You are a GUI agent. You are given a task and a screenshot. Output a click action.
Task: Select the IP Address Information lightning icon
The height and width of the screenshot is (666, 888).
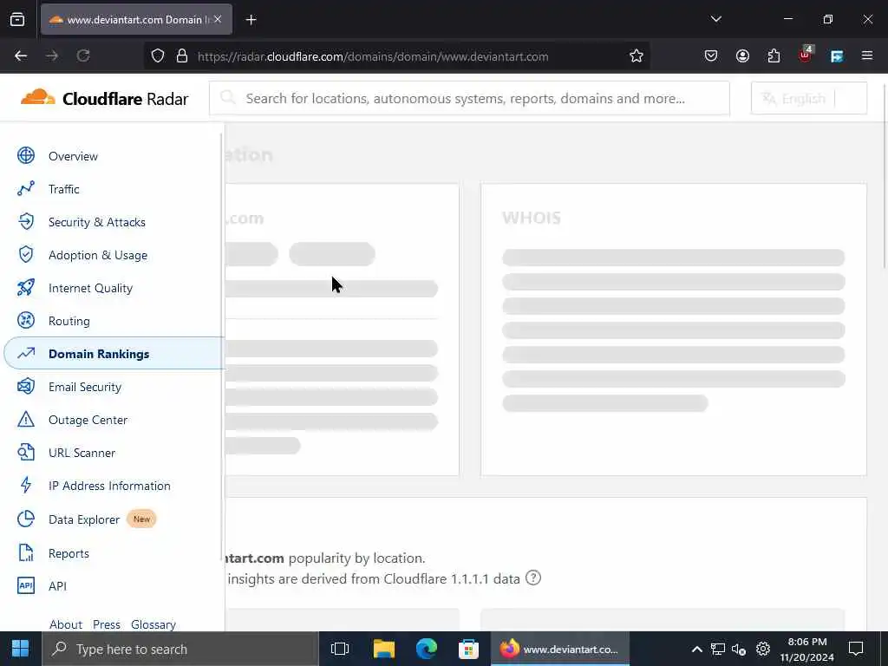click(x=25, y=486)
